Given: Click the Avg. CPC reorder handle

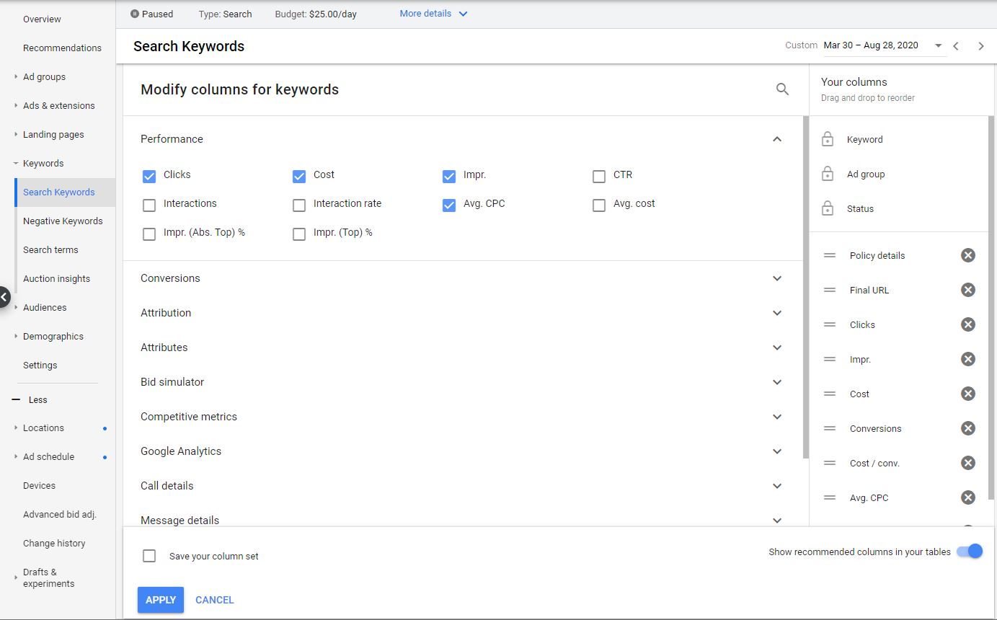Looking at the screenshot, I should (x=830, y=497).
